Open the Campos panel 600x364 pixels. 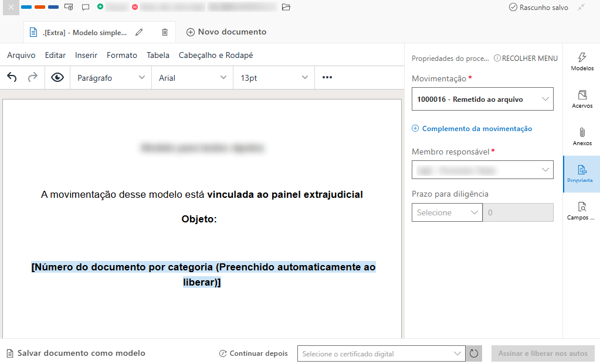(581, 211)
